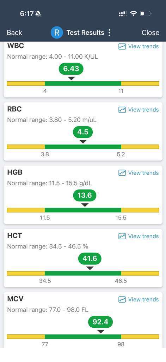Open View trends link for RBC

click(143, 110)
